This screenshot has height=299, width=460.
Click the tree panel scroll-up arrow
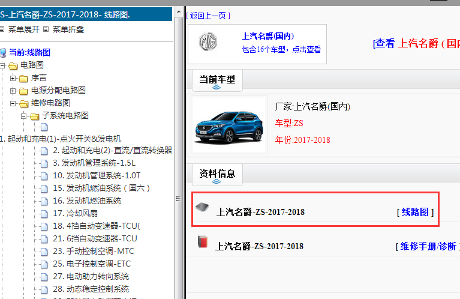pyautogui.click(x=179, y=12)
